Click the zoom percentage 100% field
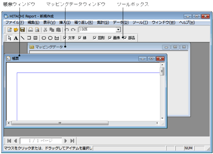Image resolution: width=213 pixels, height=154 pixels. tap(98, 30)
